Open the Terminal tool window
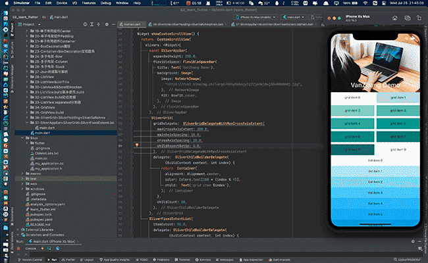Image resolution: width=428 pixels, height=263 pixels. pos(182,260)
